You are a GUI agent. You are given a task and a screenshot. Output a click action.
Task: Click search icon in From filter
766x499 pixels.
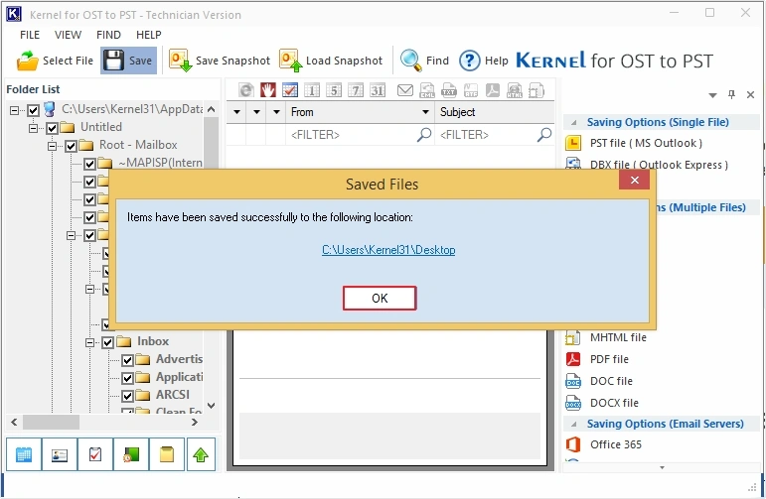pyautogui.click(x=424, y=135)
